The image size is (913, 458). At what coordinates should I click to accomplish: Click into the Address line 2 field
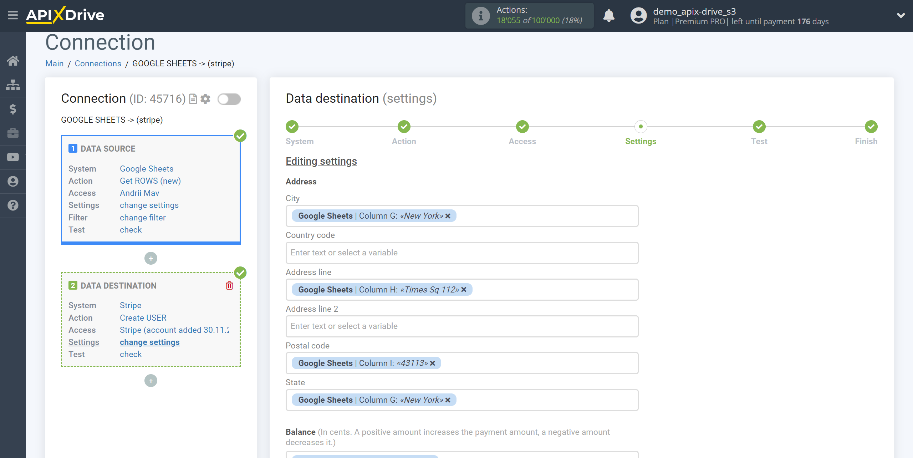click(x=462, y=326)
